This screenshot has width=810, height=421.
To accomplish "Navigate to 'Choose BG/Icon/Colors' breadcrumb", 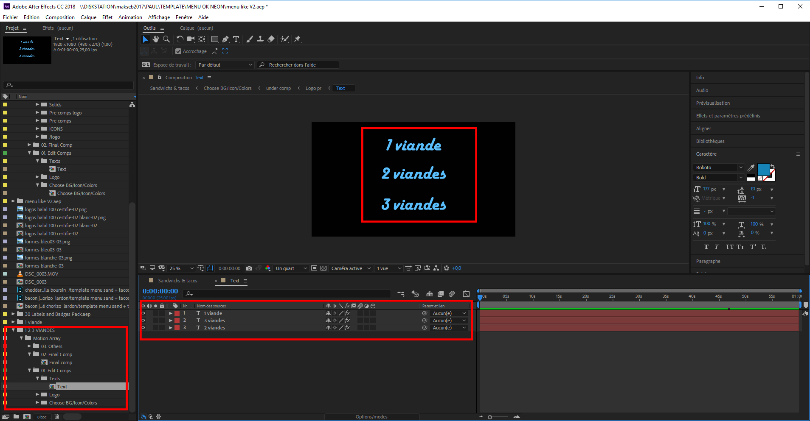I will tap(228, 88).
